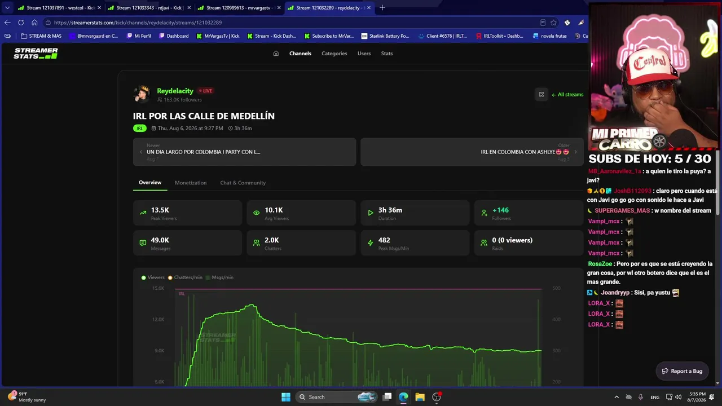Open the ENG language switcher

click(655, 397)
